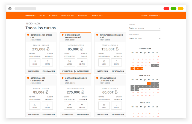Select March 31 in the Marzo 2018 calendar
The image size is (192, 124).
coord(153,96)
